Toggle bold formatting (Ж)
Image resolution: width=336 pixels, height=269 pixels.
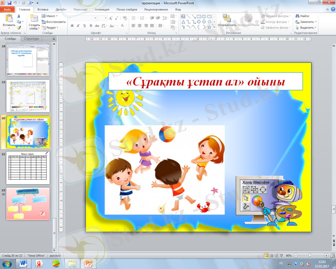[x=72, y=25]
